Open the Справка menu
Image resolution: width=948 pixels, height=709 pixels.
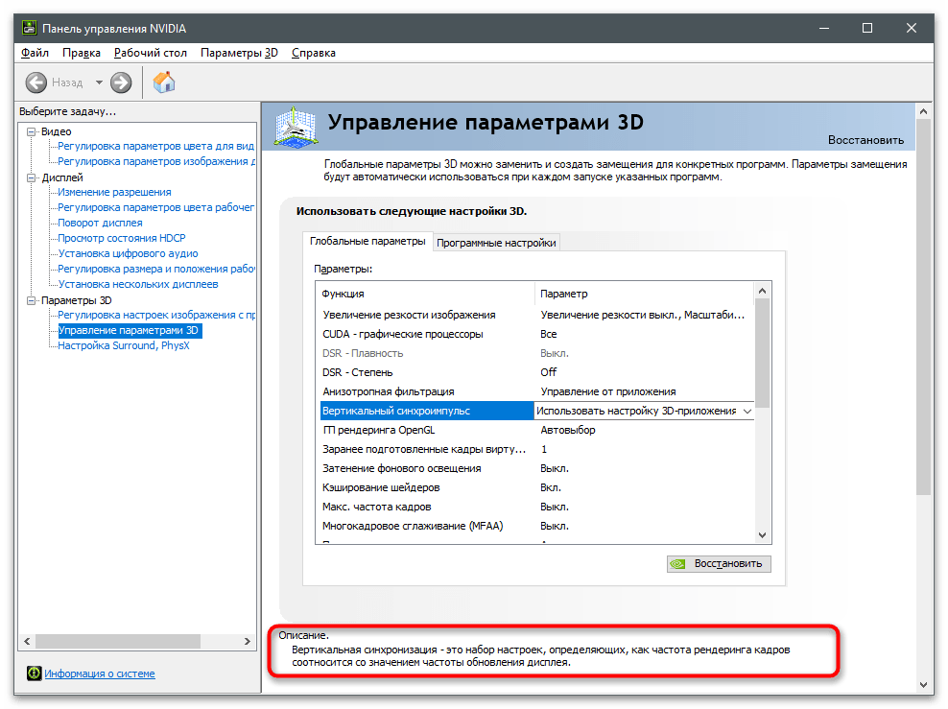pyautogui.click(x=313, y=53)
